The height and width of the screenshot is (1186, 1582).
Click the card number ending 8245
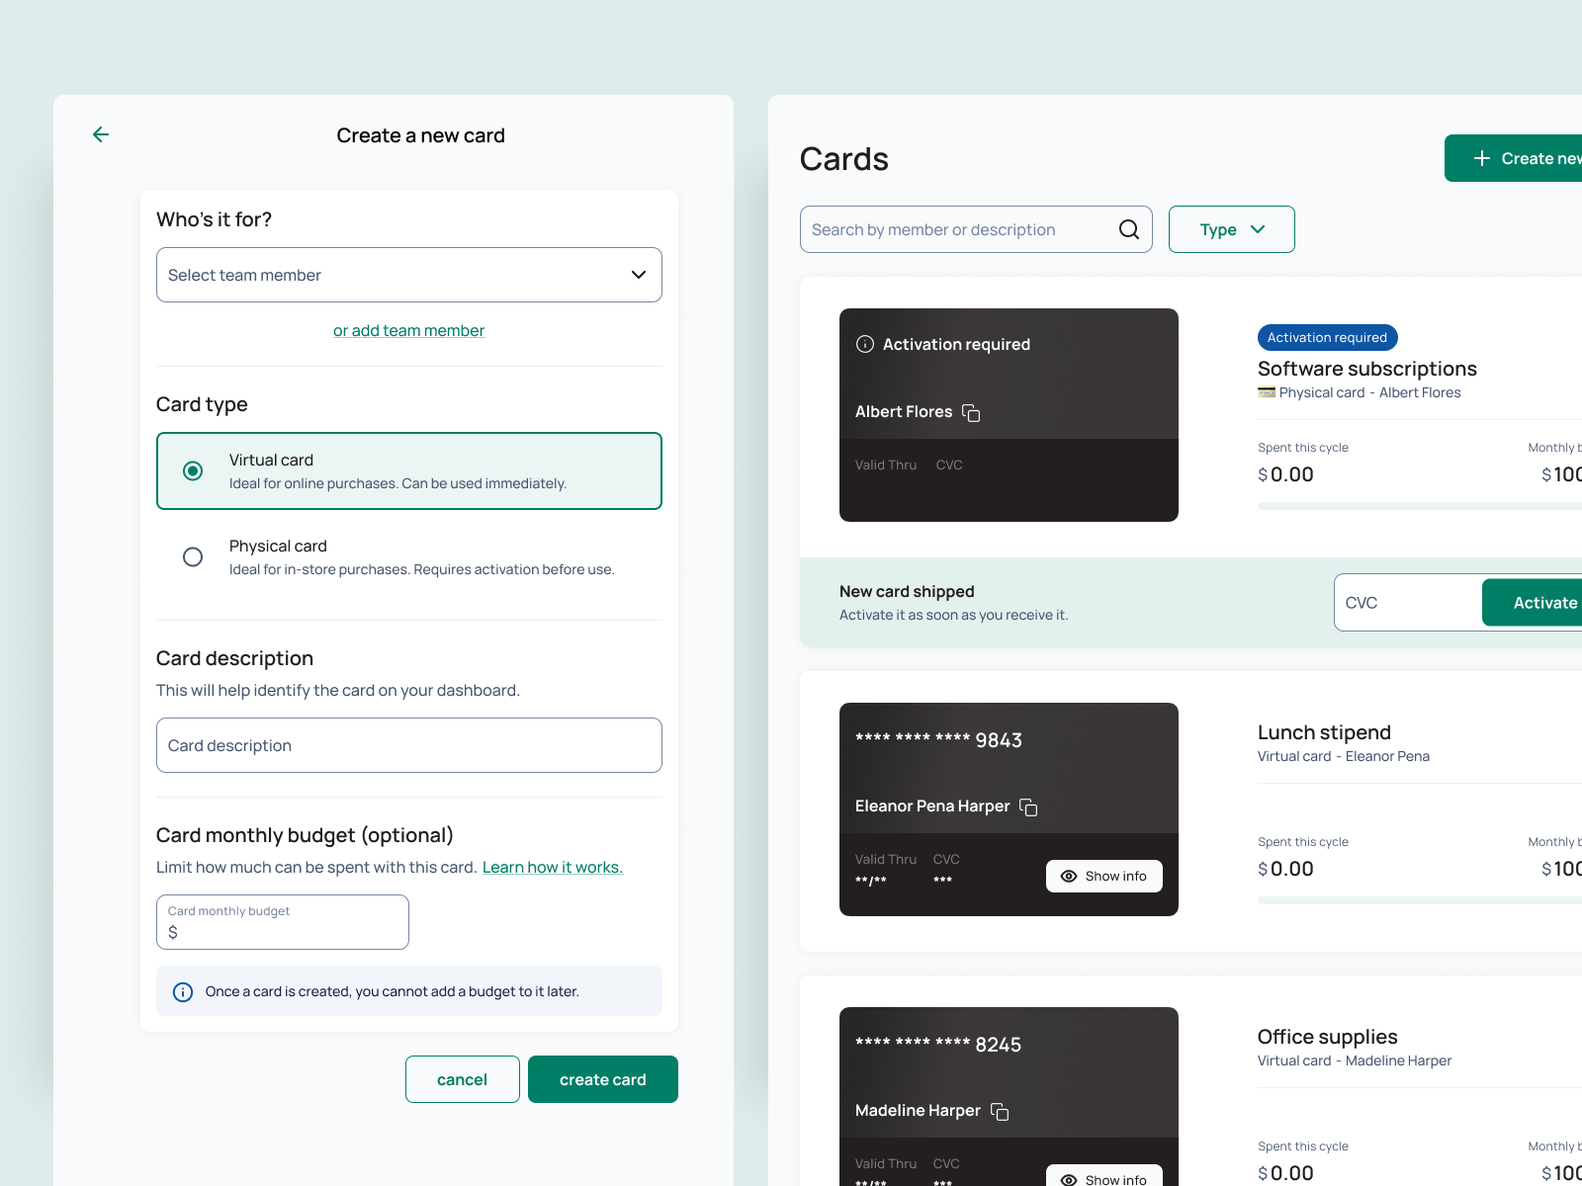click(x=938, y=1045)
